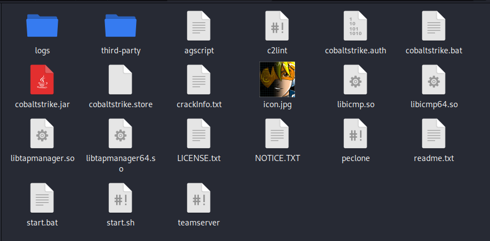
Task: Select the readme.txt document icon
Action: (433, 133)
